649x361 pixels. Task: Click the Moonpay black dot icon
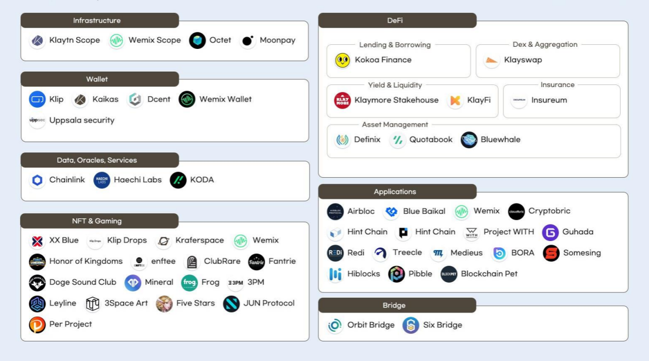[248, 40]
